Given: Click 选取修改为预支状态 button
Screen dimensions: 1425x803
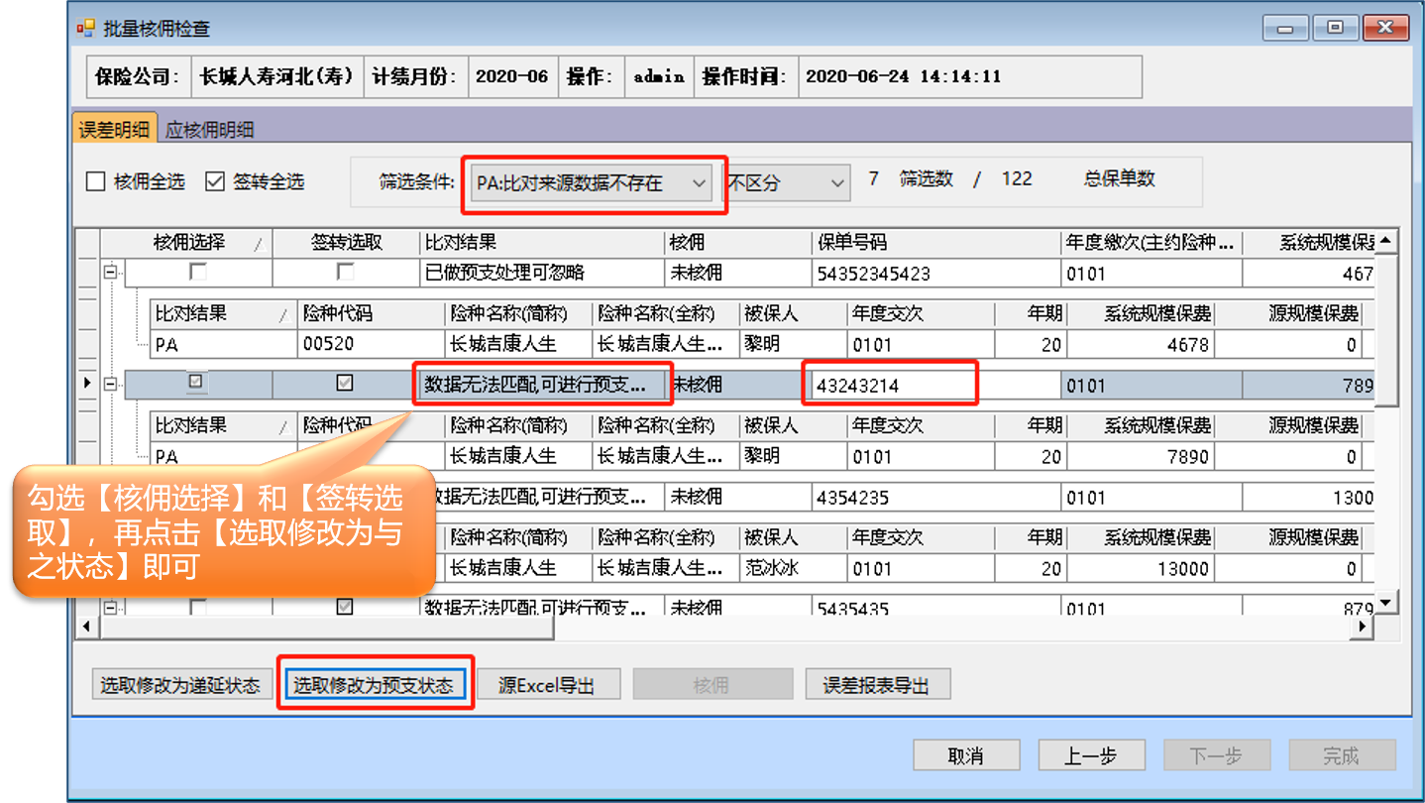Looking at the screenshot, I should 374,685.
